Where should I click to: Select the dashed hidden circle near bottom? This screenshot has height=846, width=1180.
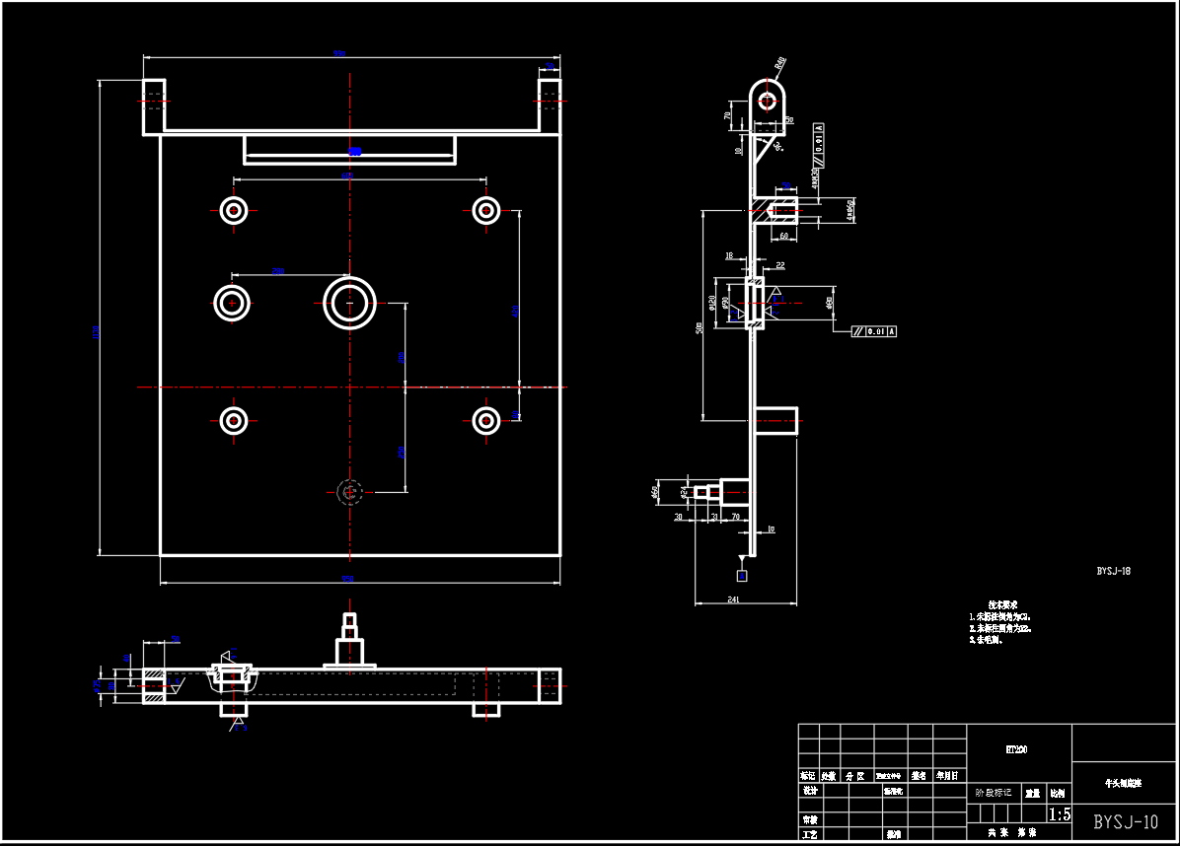350,491
